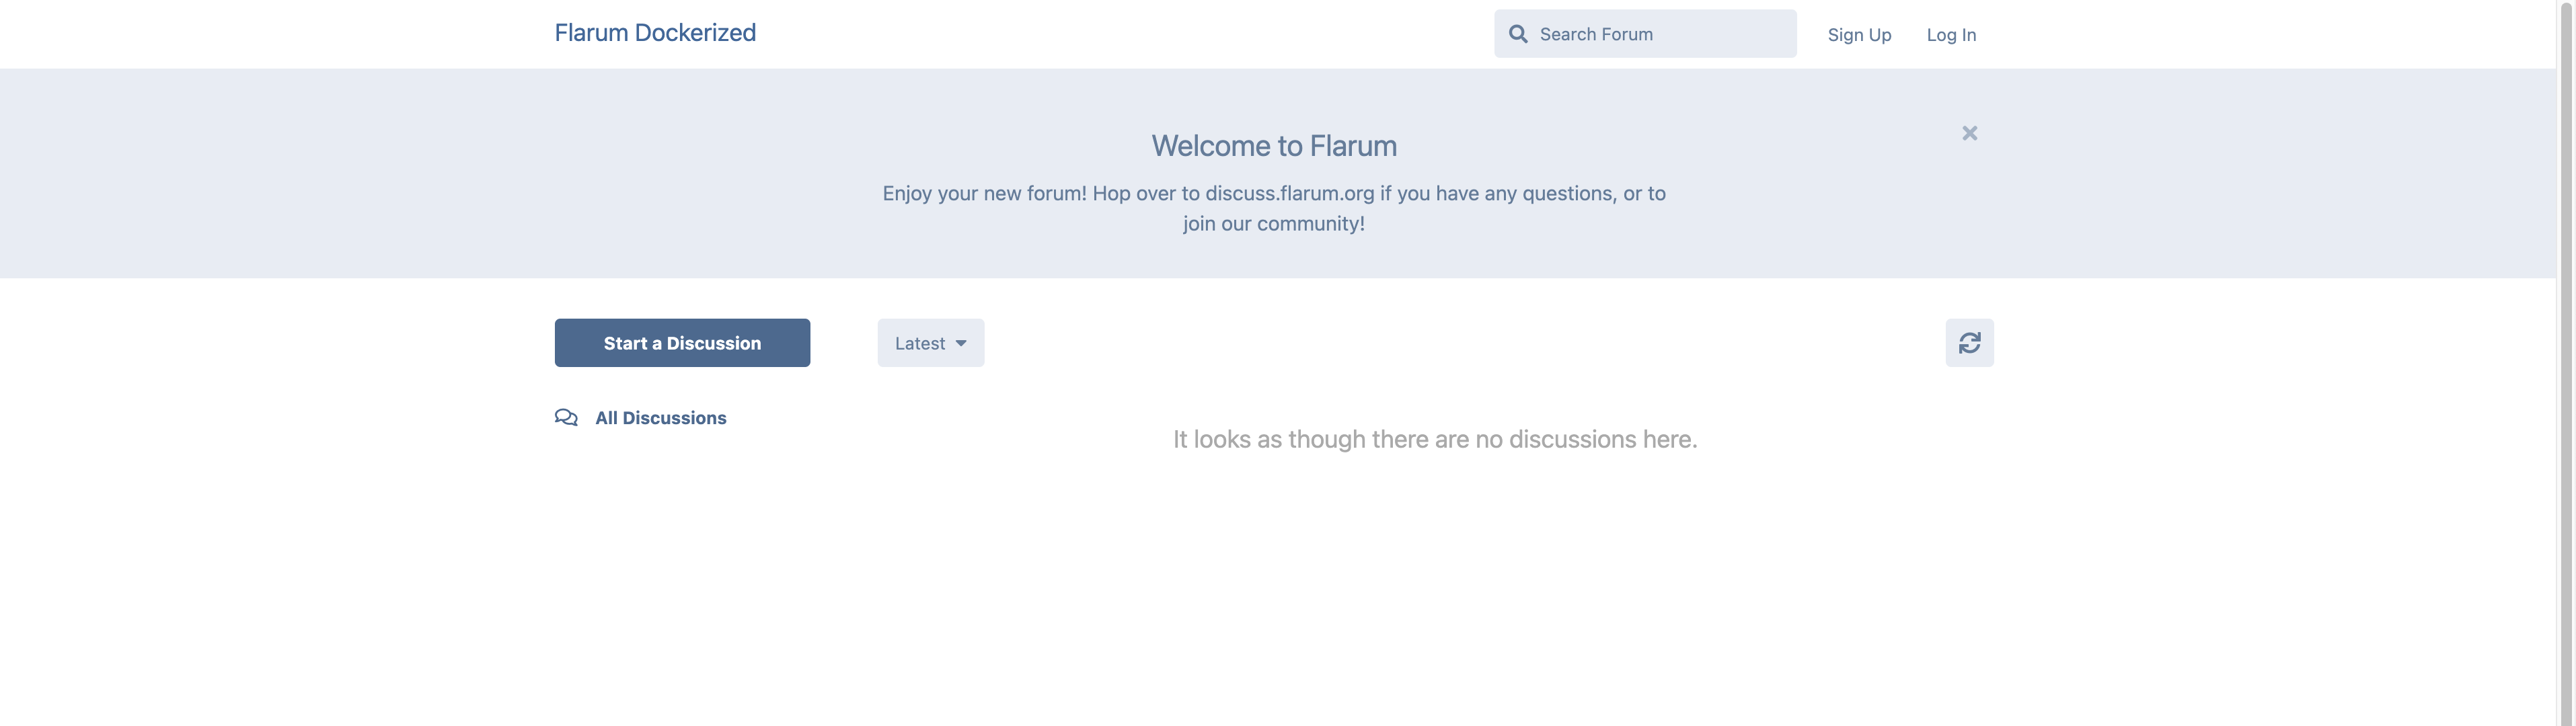Dismiss the Welcome to Flarum banner
The width and height of the screenshot is (2576, 726).
pos(1969,133)
